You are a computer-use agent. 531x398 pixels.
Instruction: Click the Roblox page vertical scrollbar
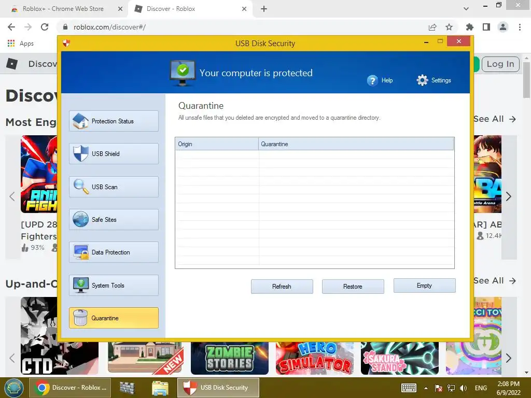[x=526, y=80]
